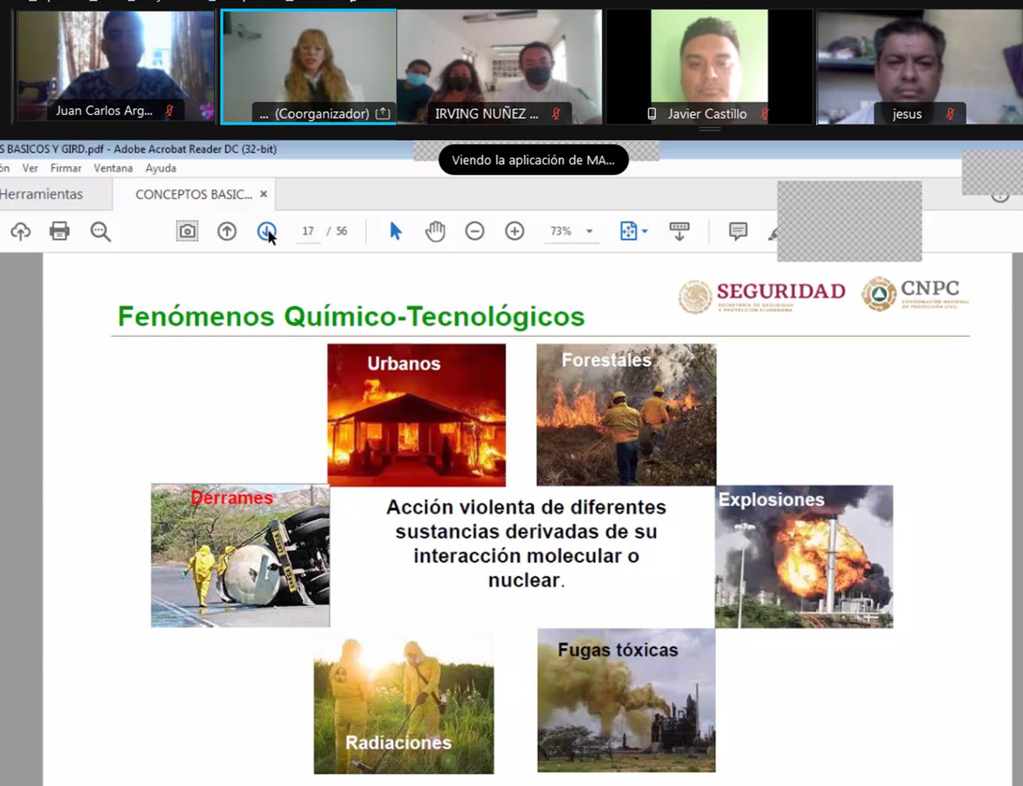Select the Hand pan tool
1023x786 pixels.
[x=435, y=231]
